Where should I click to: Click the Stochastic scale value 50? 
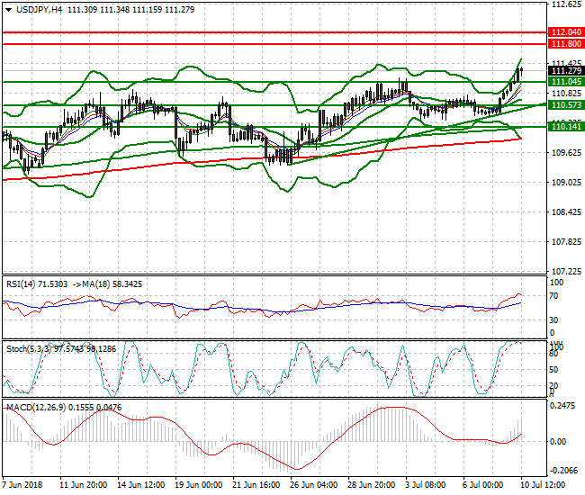[554, 370]
